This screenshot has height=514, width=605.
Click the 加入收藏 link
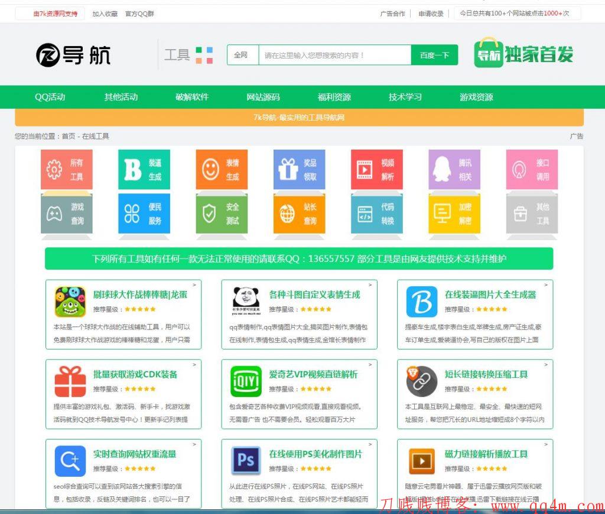[105, 14]
